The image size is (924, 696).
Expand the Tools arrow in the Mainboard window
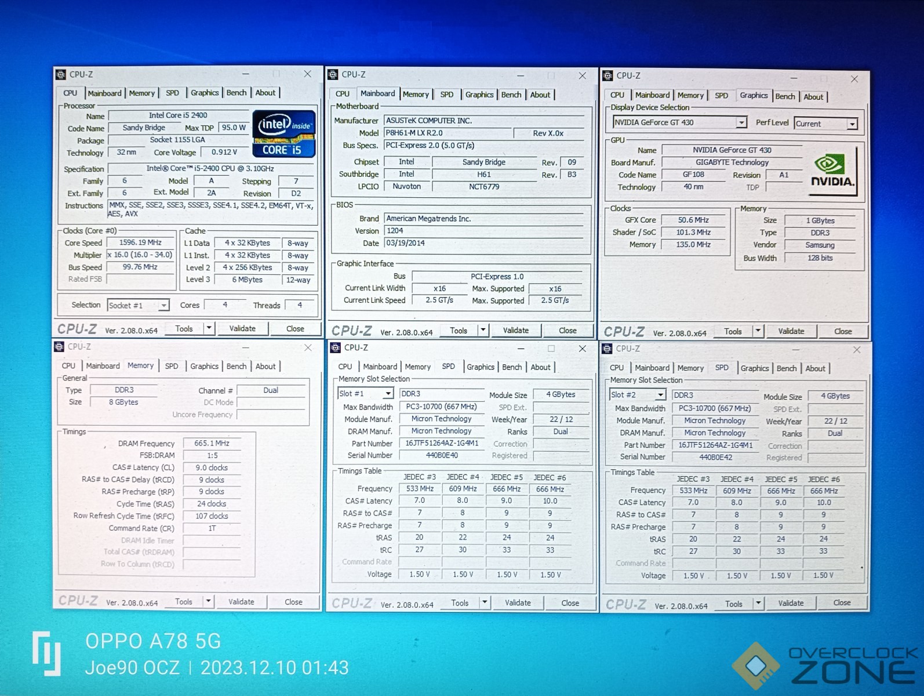click(x=483, y=331)
